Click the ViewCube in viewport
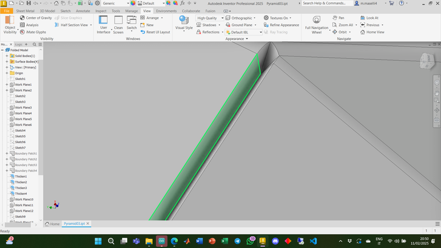 pos(427,61)
